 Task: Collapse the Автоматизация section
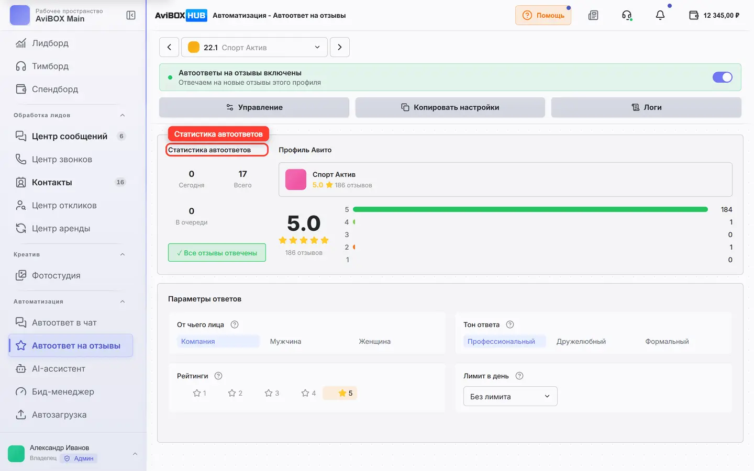click(x=123, y=301)
